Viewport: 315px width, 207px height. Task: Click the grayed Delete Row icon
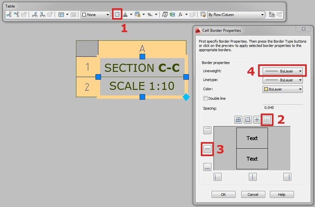(24, 15)
